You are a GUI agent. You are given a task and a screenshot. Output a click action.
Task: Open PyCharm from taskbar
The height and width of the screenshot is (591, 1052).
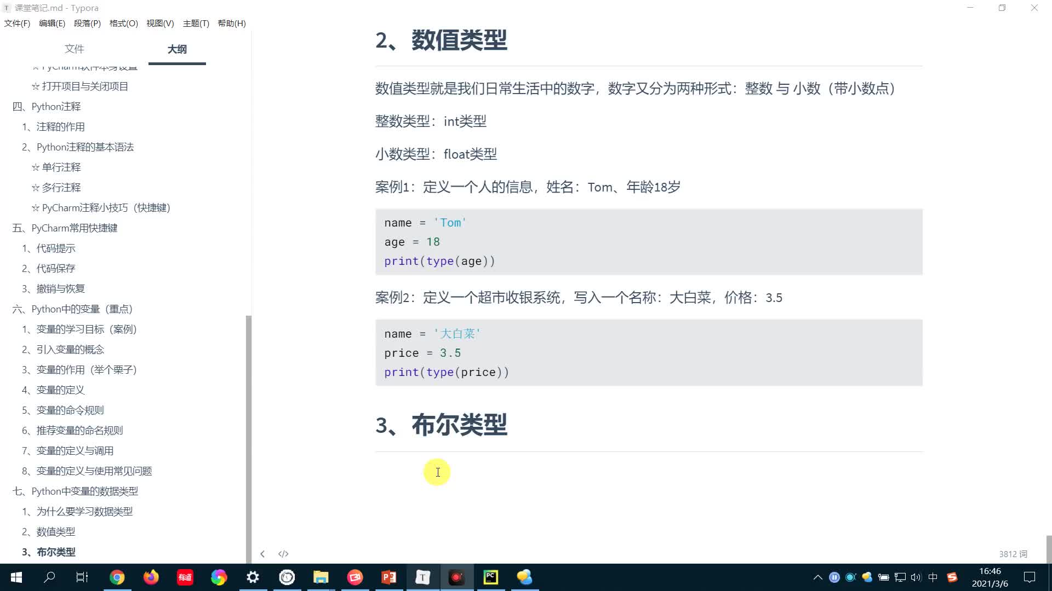click(491, 577)
